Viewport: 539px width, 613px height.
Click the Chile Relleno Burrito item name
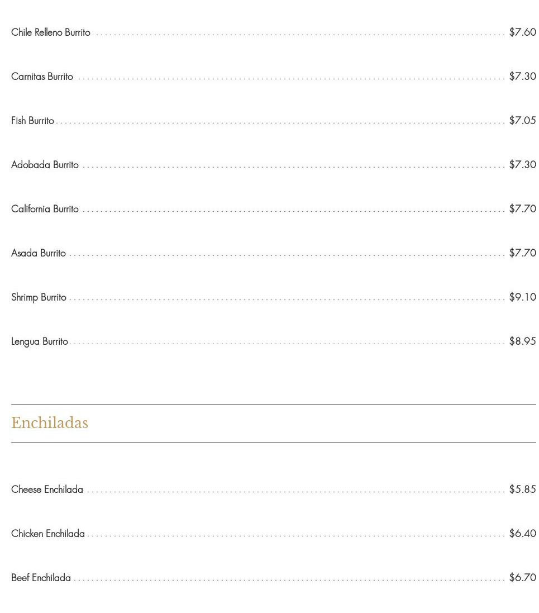click(x=51, y=32)
